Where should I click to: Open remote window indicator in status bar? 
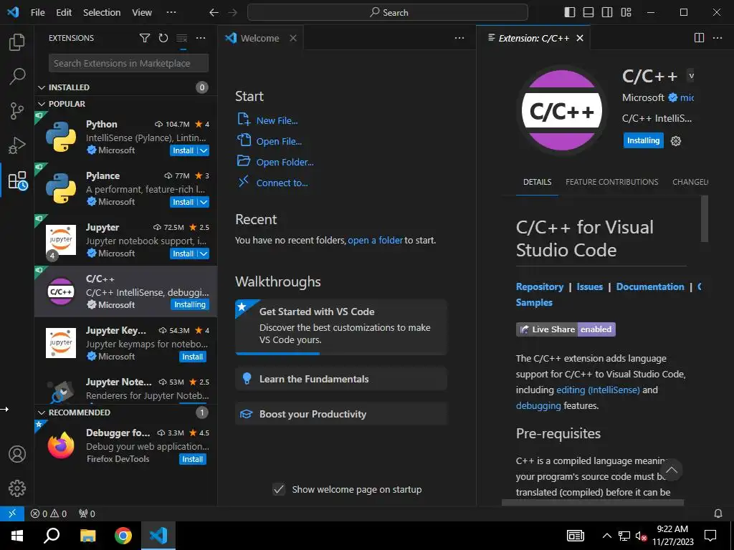12,513
